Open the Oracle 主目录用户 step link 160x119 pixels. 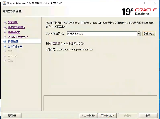[x=18, y=37]
